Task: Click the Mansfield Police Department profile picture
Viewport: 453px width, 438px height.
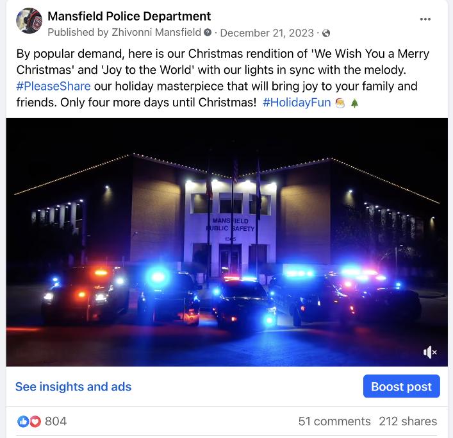Action: pos(29,21)
